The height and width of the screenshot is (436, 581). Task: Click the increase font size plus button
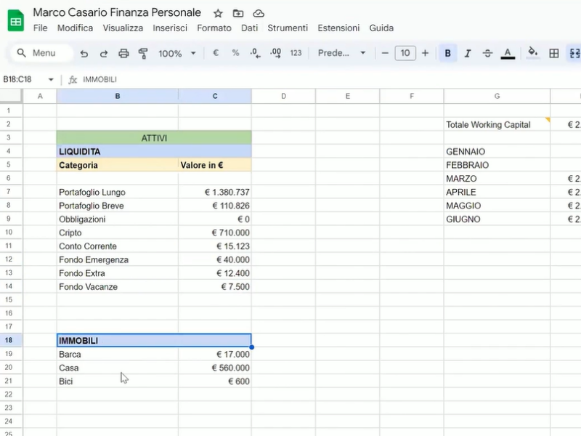pos(425,53)
